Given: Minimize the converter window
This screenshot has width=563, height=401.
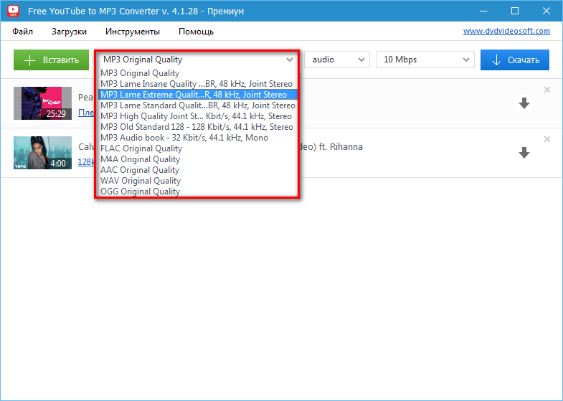Looking at the screenshot, I should pyautogui.click(x=483, y=11).
